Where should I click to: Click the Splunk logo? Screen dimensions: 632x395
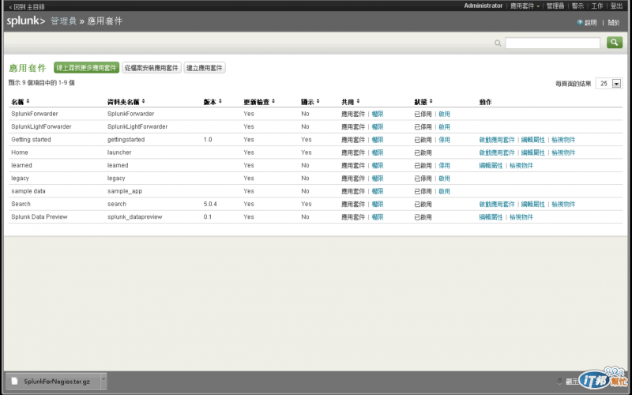pos(26,21)
